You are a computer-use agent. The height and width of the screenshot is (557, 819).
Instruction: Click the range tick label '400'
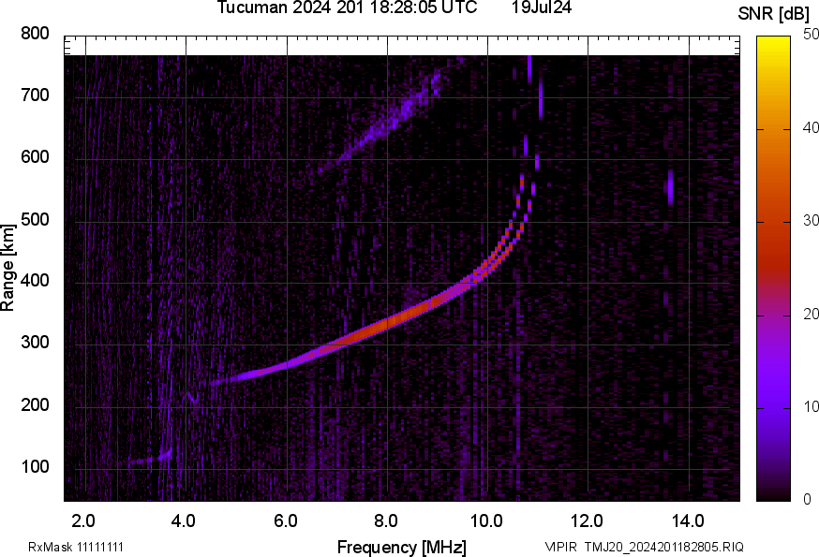coord(35,281)
